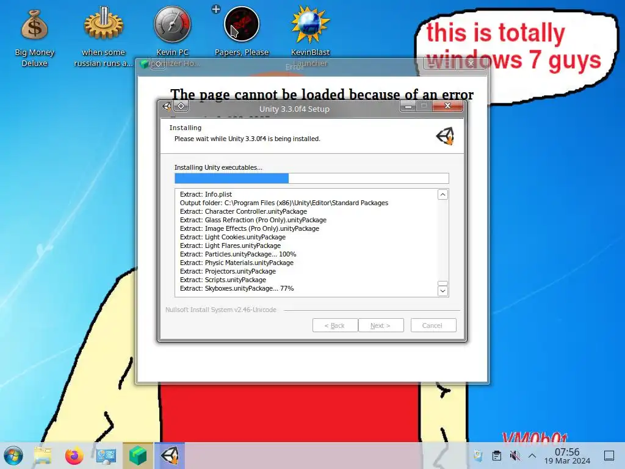
Task: Select 'Extract: Physic Materials.unityPackage' line
Action: tap(236, 263)
